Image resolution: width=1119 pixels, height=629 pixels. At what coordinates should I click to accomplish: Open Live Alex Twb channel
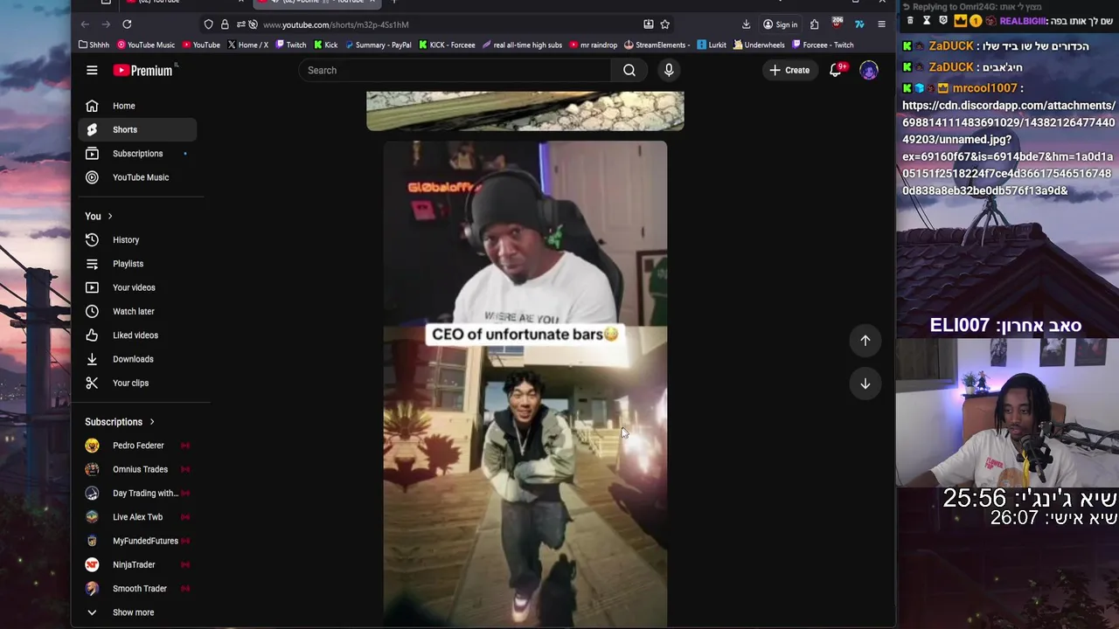137,517
